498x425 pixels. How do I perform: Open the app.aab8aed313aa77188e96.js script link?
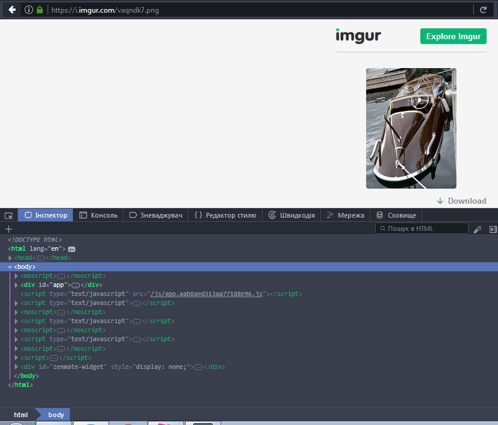click(x=207, y=294)
